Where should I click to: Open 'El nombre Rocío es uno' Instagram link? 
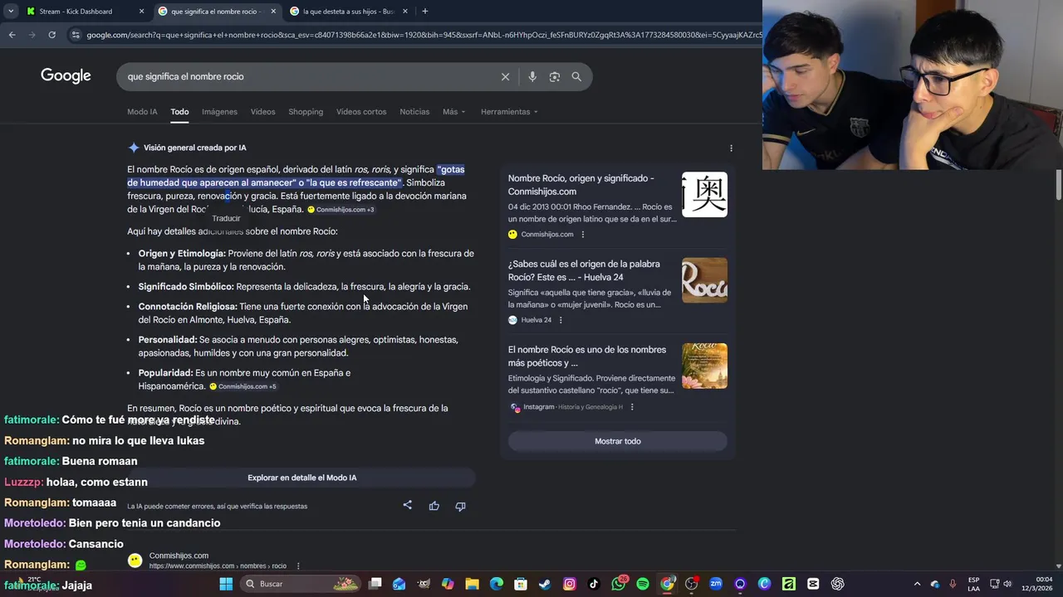[587, 357]
